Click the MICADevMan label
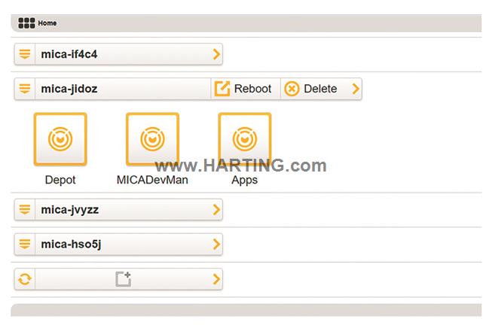 (152, 180)
